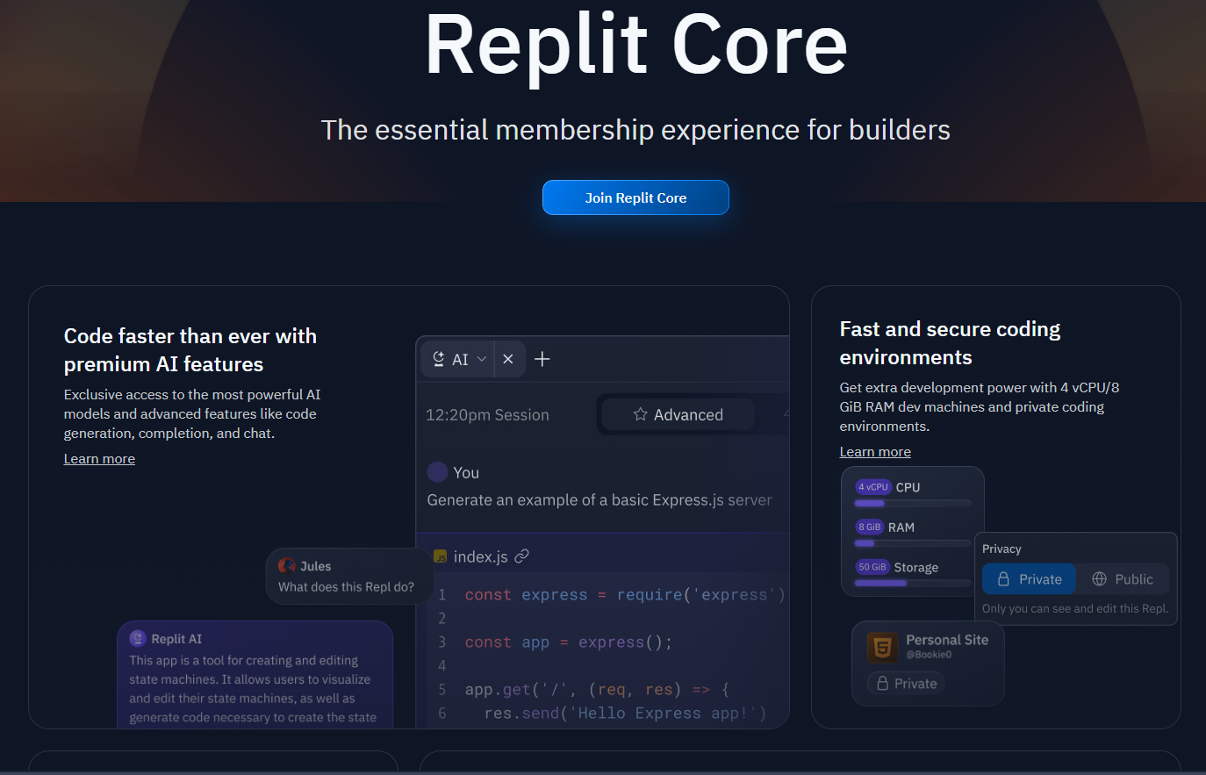Viewport: 1206px width, 775px height.
Task: Click the Replit AI avatar icon
Action: (138, 638)
